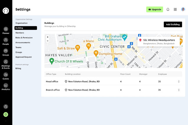The width and height of the screenshot is (188, 125).
Task: Open Head office row options menu
Action: tap(179, 82)
